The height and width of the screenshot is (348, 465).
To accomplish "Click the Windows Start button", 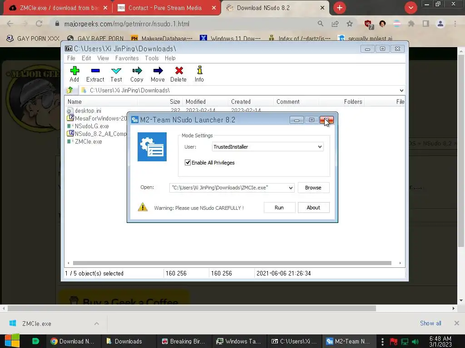I will pos(12,341).
